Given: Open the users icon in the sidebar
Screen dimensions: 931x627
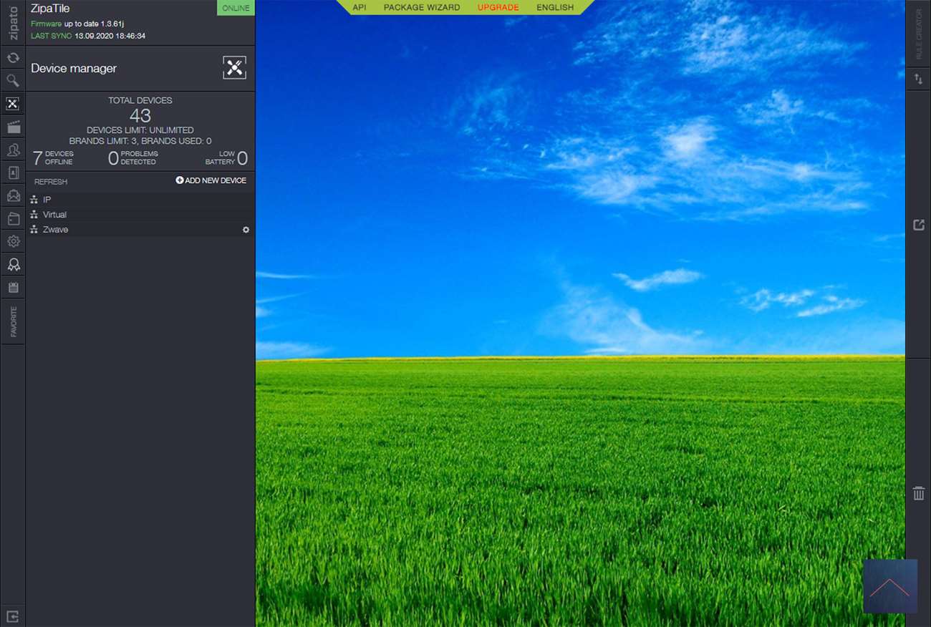Looking at the screenshot, I should [13, 150].
